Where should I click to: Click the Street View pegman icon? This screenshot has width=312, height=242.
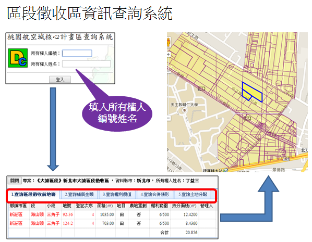pyautogui.click(x=169, y=42)
